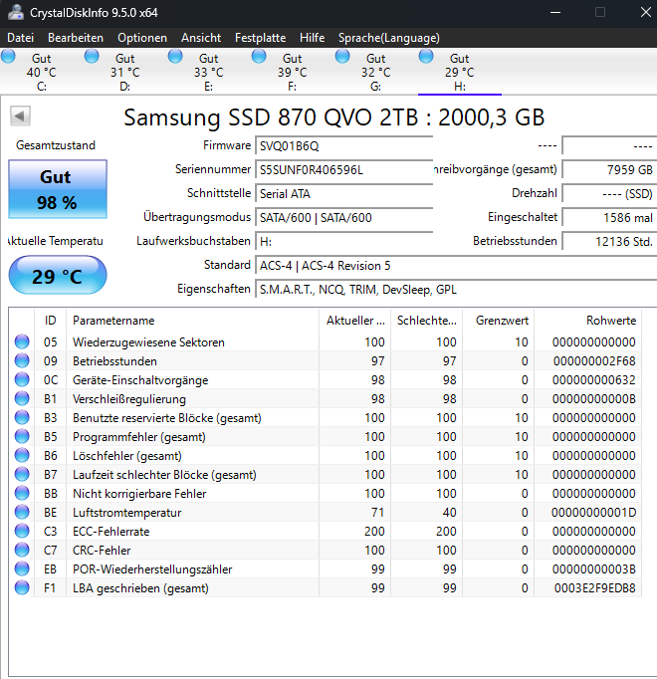Click the Gut 98 % health status button

coord(58,189)
